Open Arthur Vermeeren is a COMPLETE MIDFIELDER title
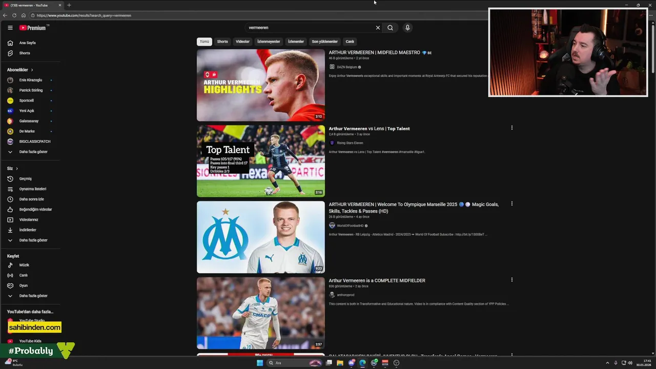 pyautogui.click(x=377, y=280)
